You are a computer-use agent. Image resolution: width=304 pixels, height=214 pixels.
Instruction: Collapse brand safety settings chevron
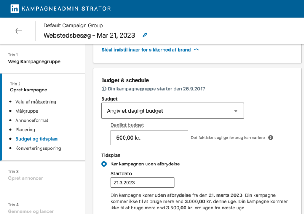point(196,50)
